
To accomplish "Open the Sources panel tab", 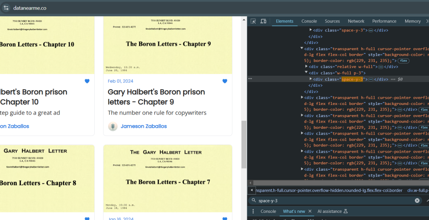I will tap(332, 21).
